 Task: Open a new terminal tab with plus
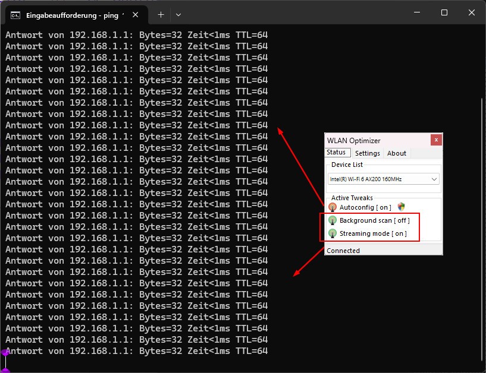tap(161, 14)
